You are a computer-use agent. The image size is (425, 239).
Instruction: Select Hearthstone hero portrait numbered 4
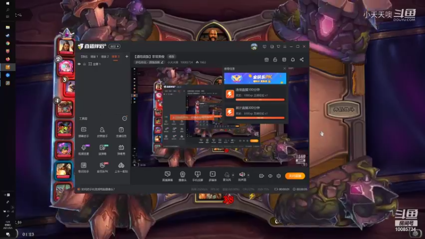[x=65, y=108]
